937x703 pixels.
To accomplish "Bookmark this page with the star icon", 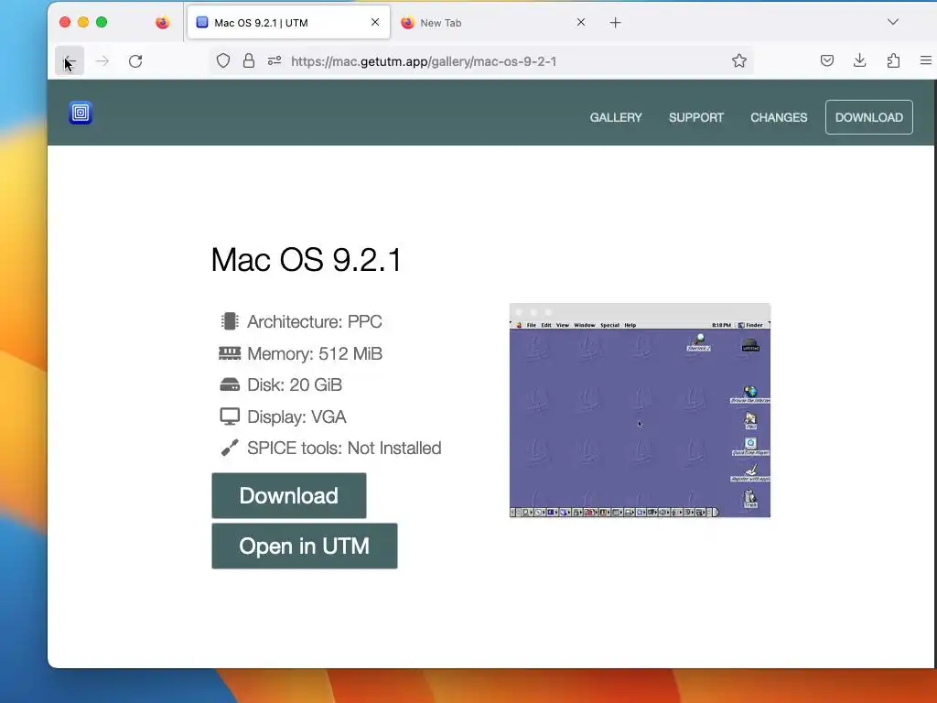I will (x=739, y=61).
